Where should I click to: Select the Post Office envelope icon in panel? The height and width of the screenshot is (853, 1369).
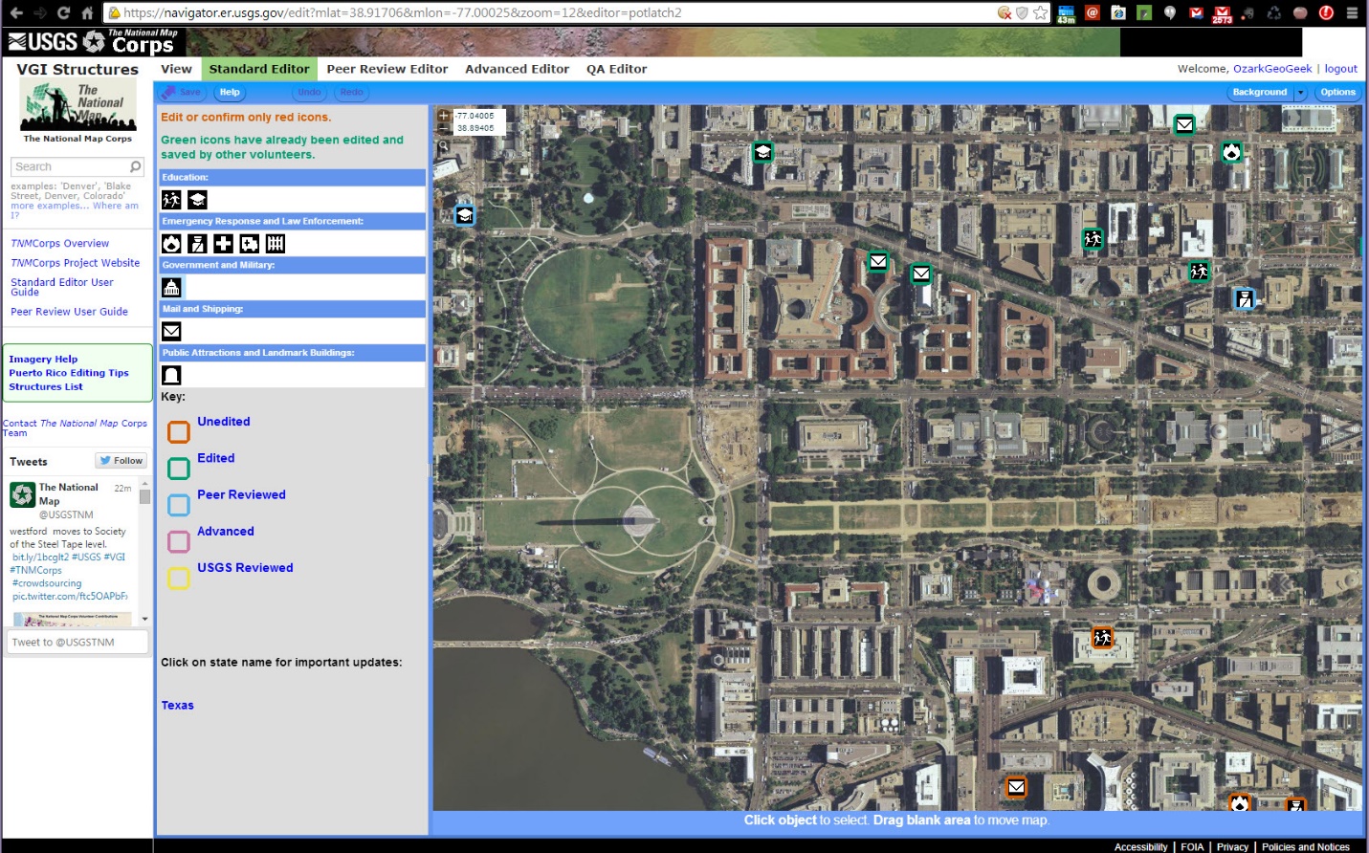coord(171,332)
